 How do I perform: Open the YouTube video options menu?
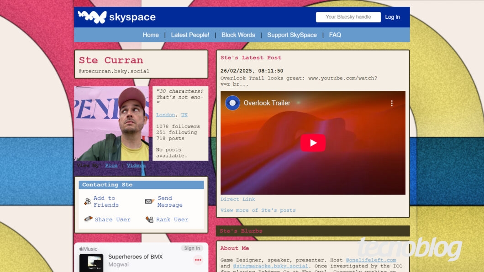(392, 103)
